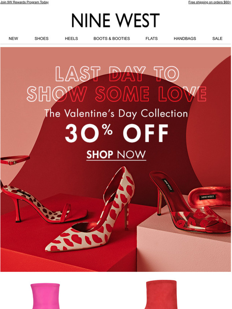Open the red suede bootie image
This screenshot has width=232, height=309.
coord(161,294)
